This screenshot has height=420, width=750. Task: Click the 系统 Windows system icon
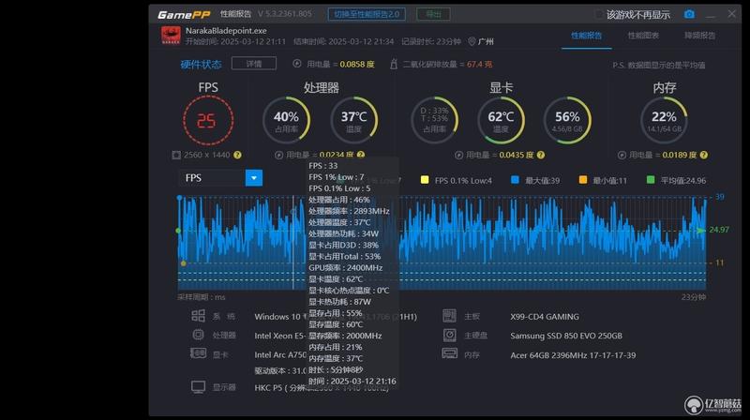pyautogui.click(x=198, y=316)
